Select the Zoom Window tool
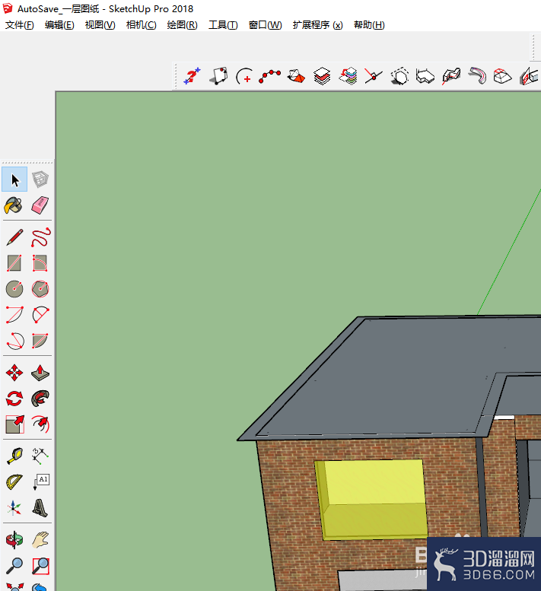The image size is (541, 591). [40, 566]
